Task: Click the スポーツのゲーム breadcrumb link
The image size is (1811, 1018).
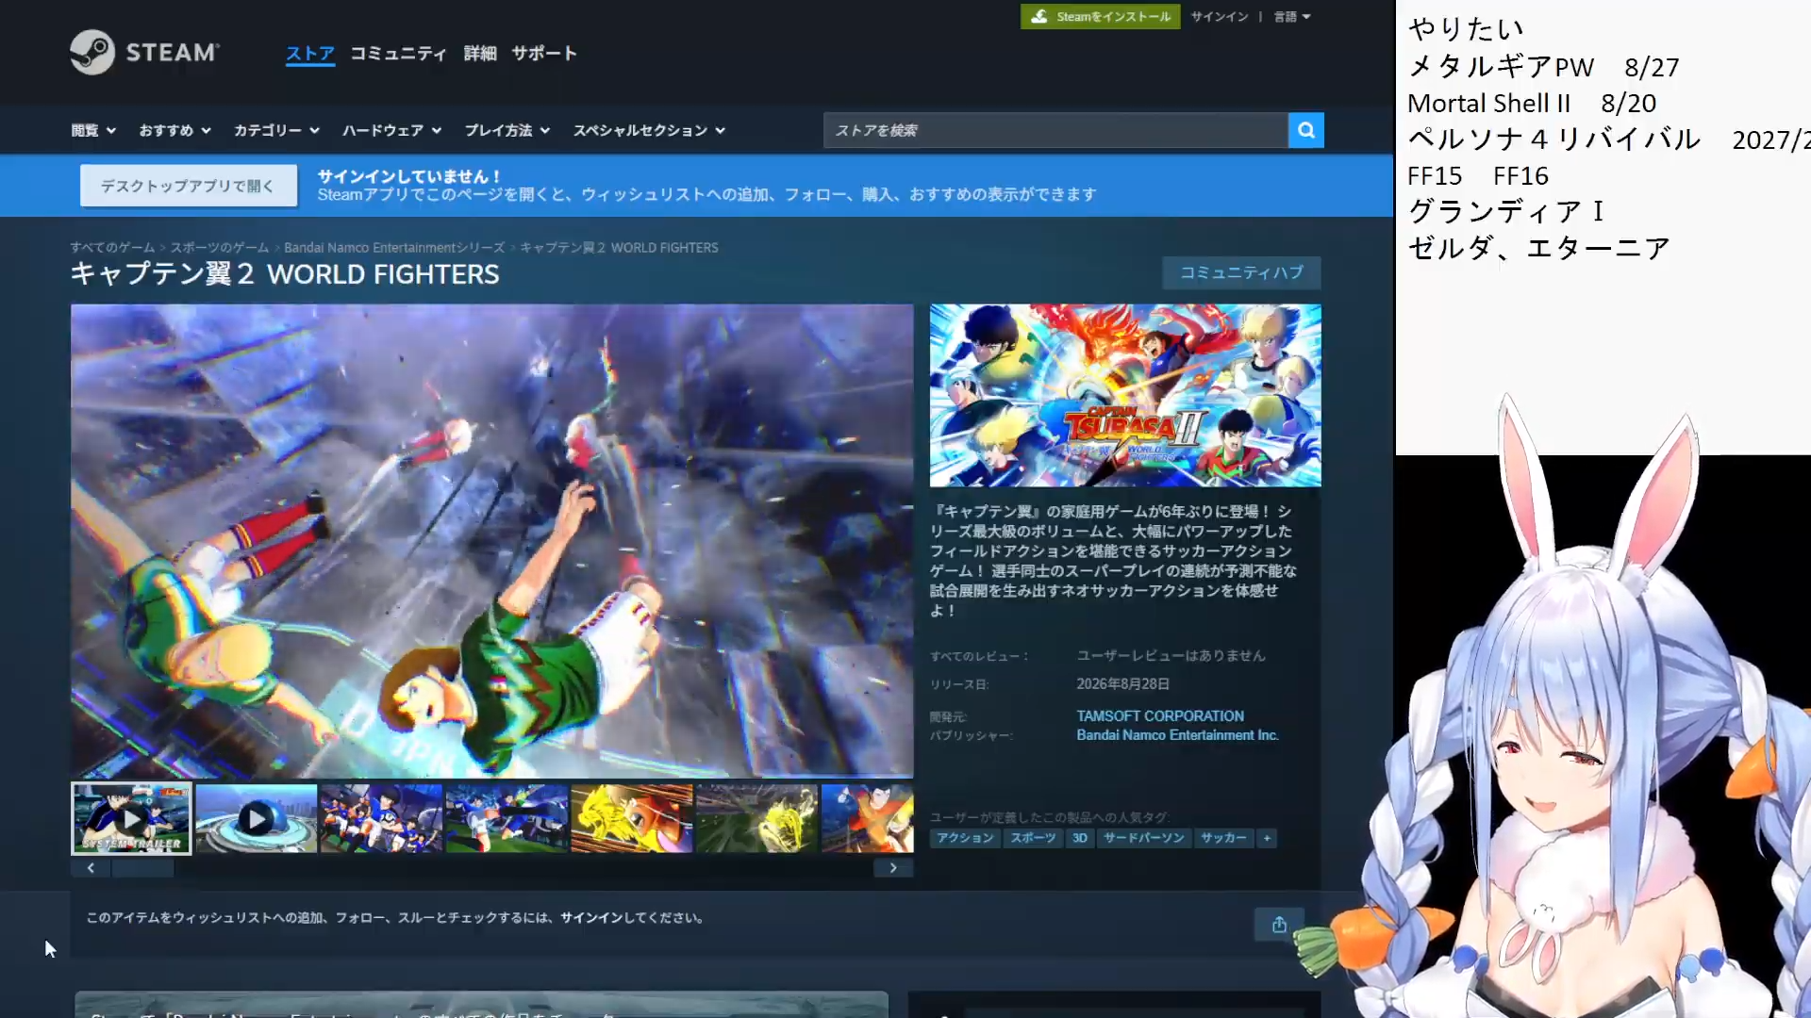Action: [x=220, y=248]
